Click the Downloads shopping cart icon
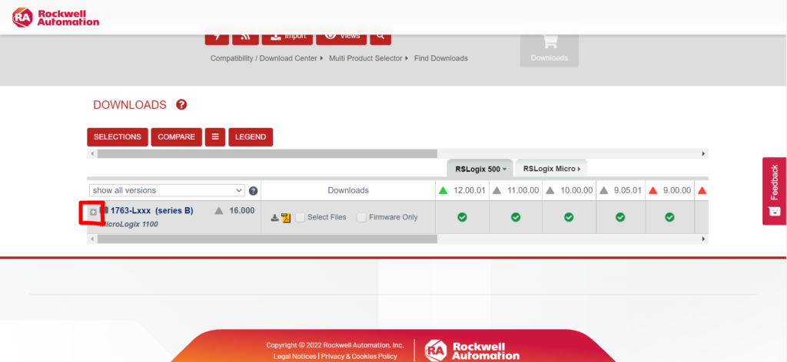Viewport: 787px width, 362px height. [x=549, y=43]
